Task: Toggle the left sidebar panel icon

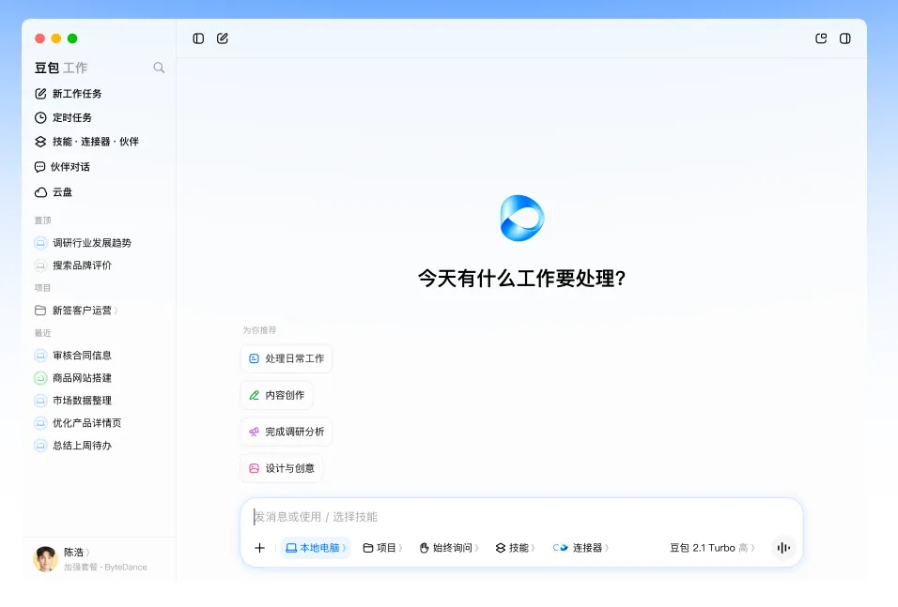Action: point(198,38)
